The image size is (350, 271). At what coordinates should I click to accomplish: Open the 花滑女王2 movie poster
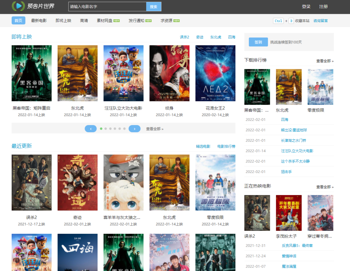tap(216, 73)
